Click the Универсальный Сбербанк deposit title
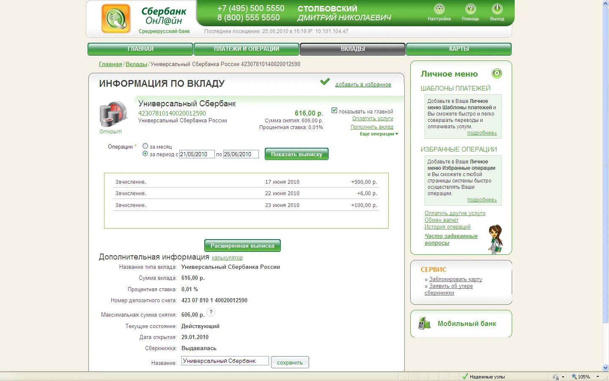 pos(187,104)
